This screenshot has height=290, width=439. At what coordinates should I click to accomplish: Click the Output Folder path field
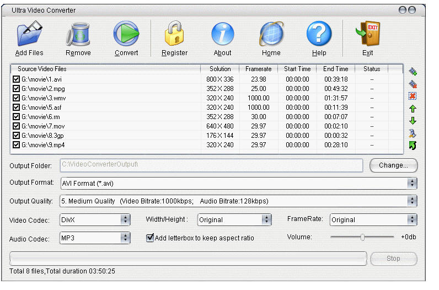click(211, 165)
